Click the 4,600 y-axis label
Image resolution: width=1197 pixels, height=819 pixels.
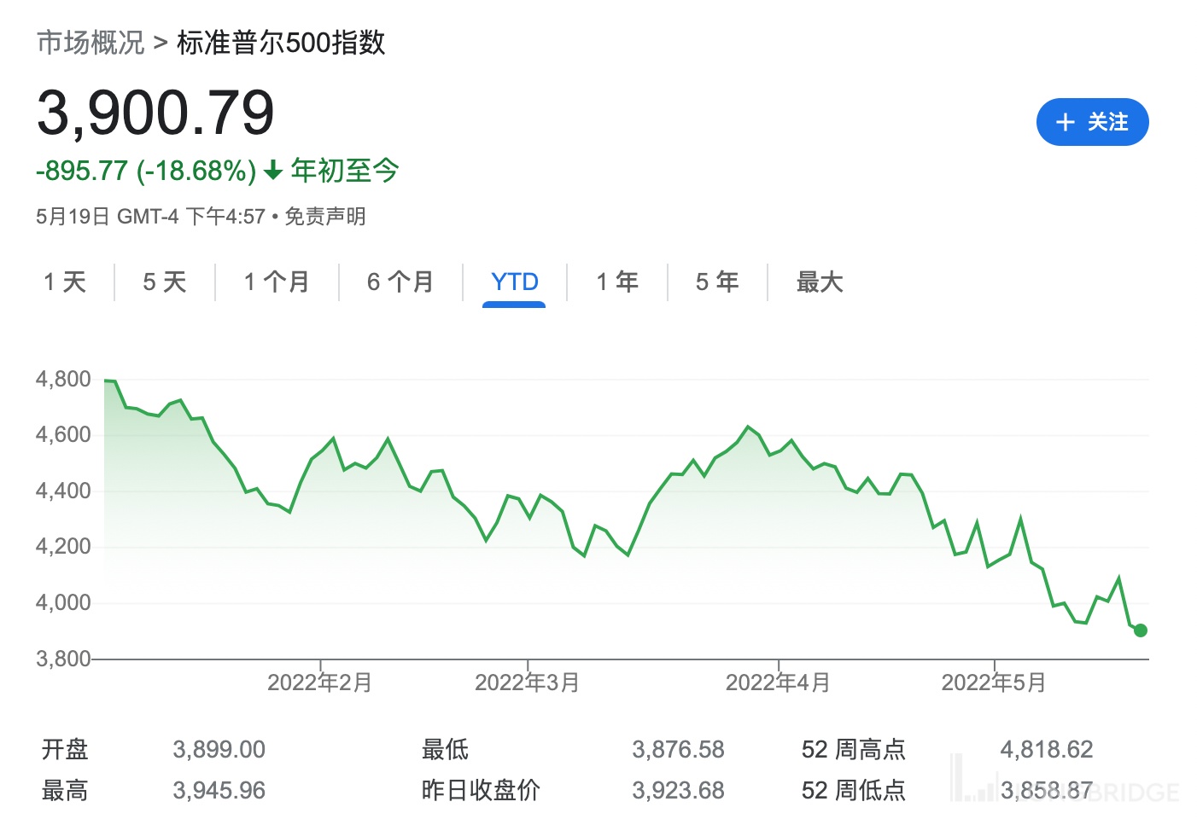(x=63, y=434)
